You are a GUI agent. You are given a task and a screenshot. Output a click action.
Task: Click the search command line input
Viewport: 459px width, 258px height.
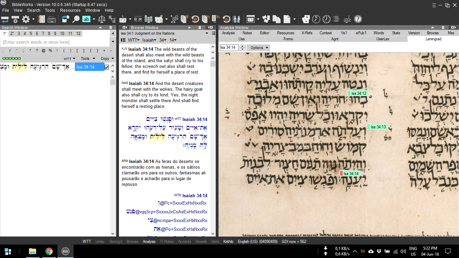click(55, 42)
